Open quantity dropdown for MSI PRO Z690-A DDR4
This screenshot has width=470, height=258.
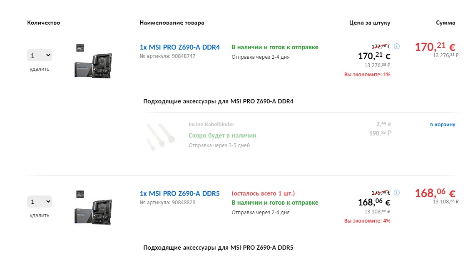coord(40,55)
